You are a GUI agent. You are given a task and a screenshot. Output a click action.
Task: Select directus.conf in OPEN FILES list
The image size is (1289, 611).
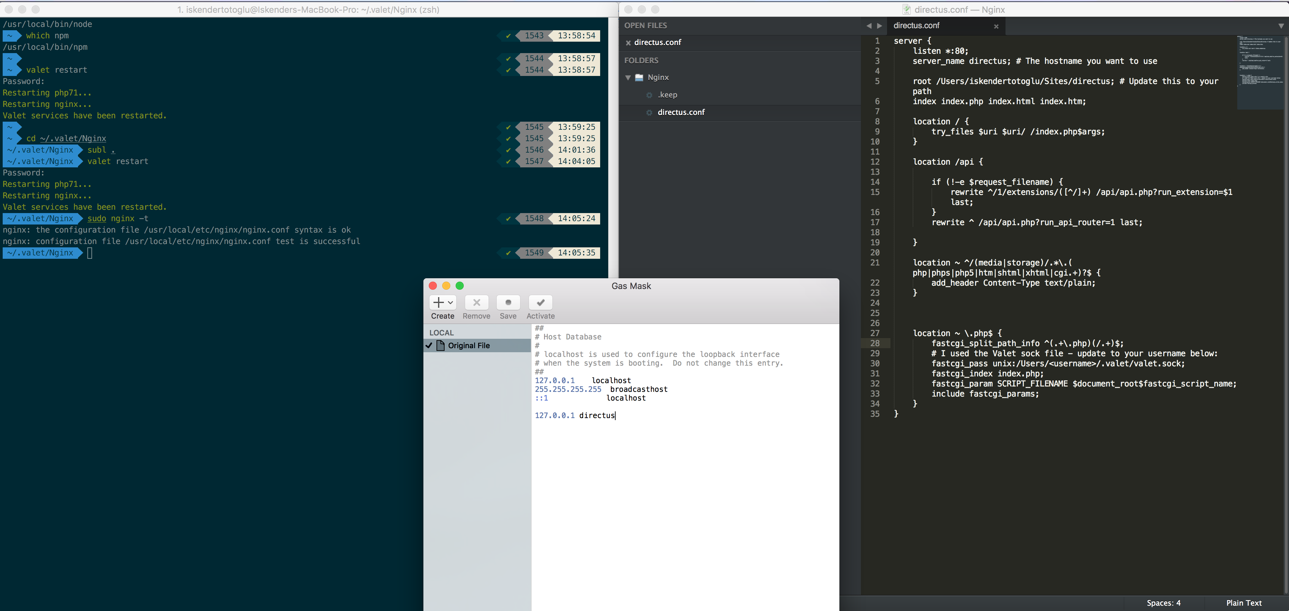(x=658, y=43)
